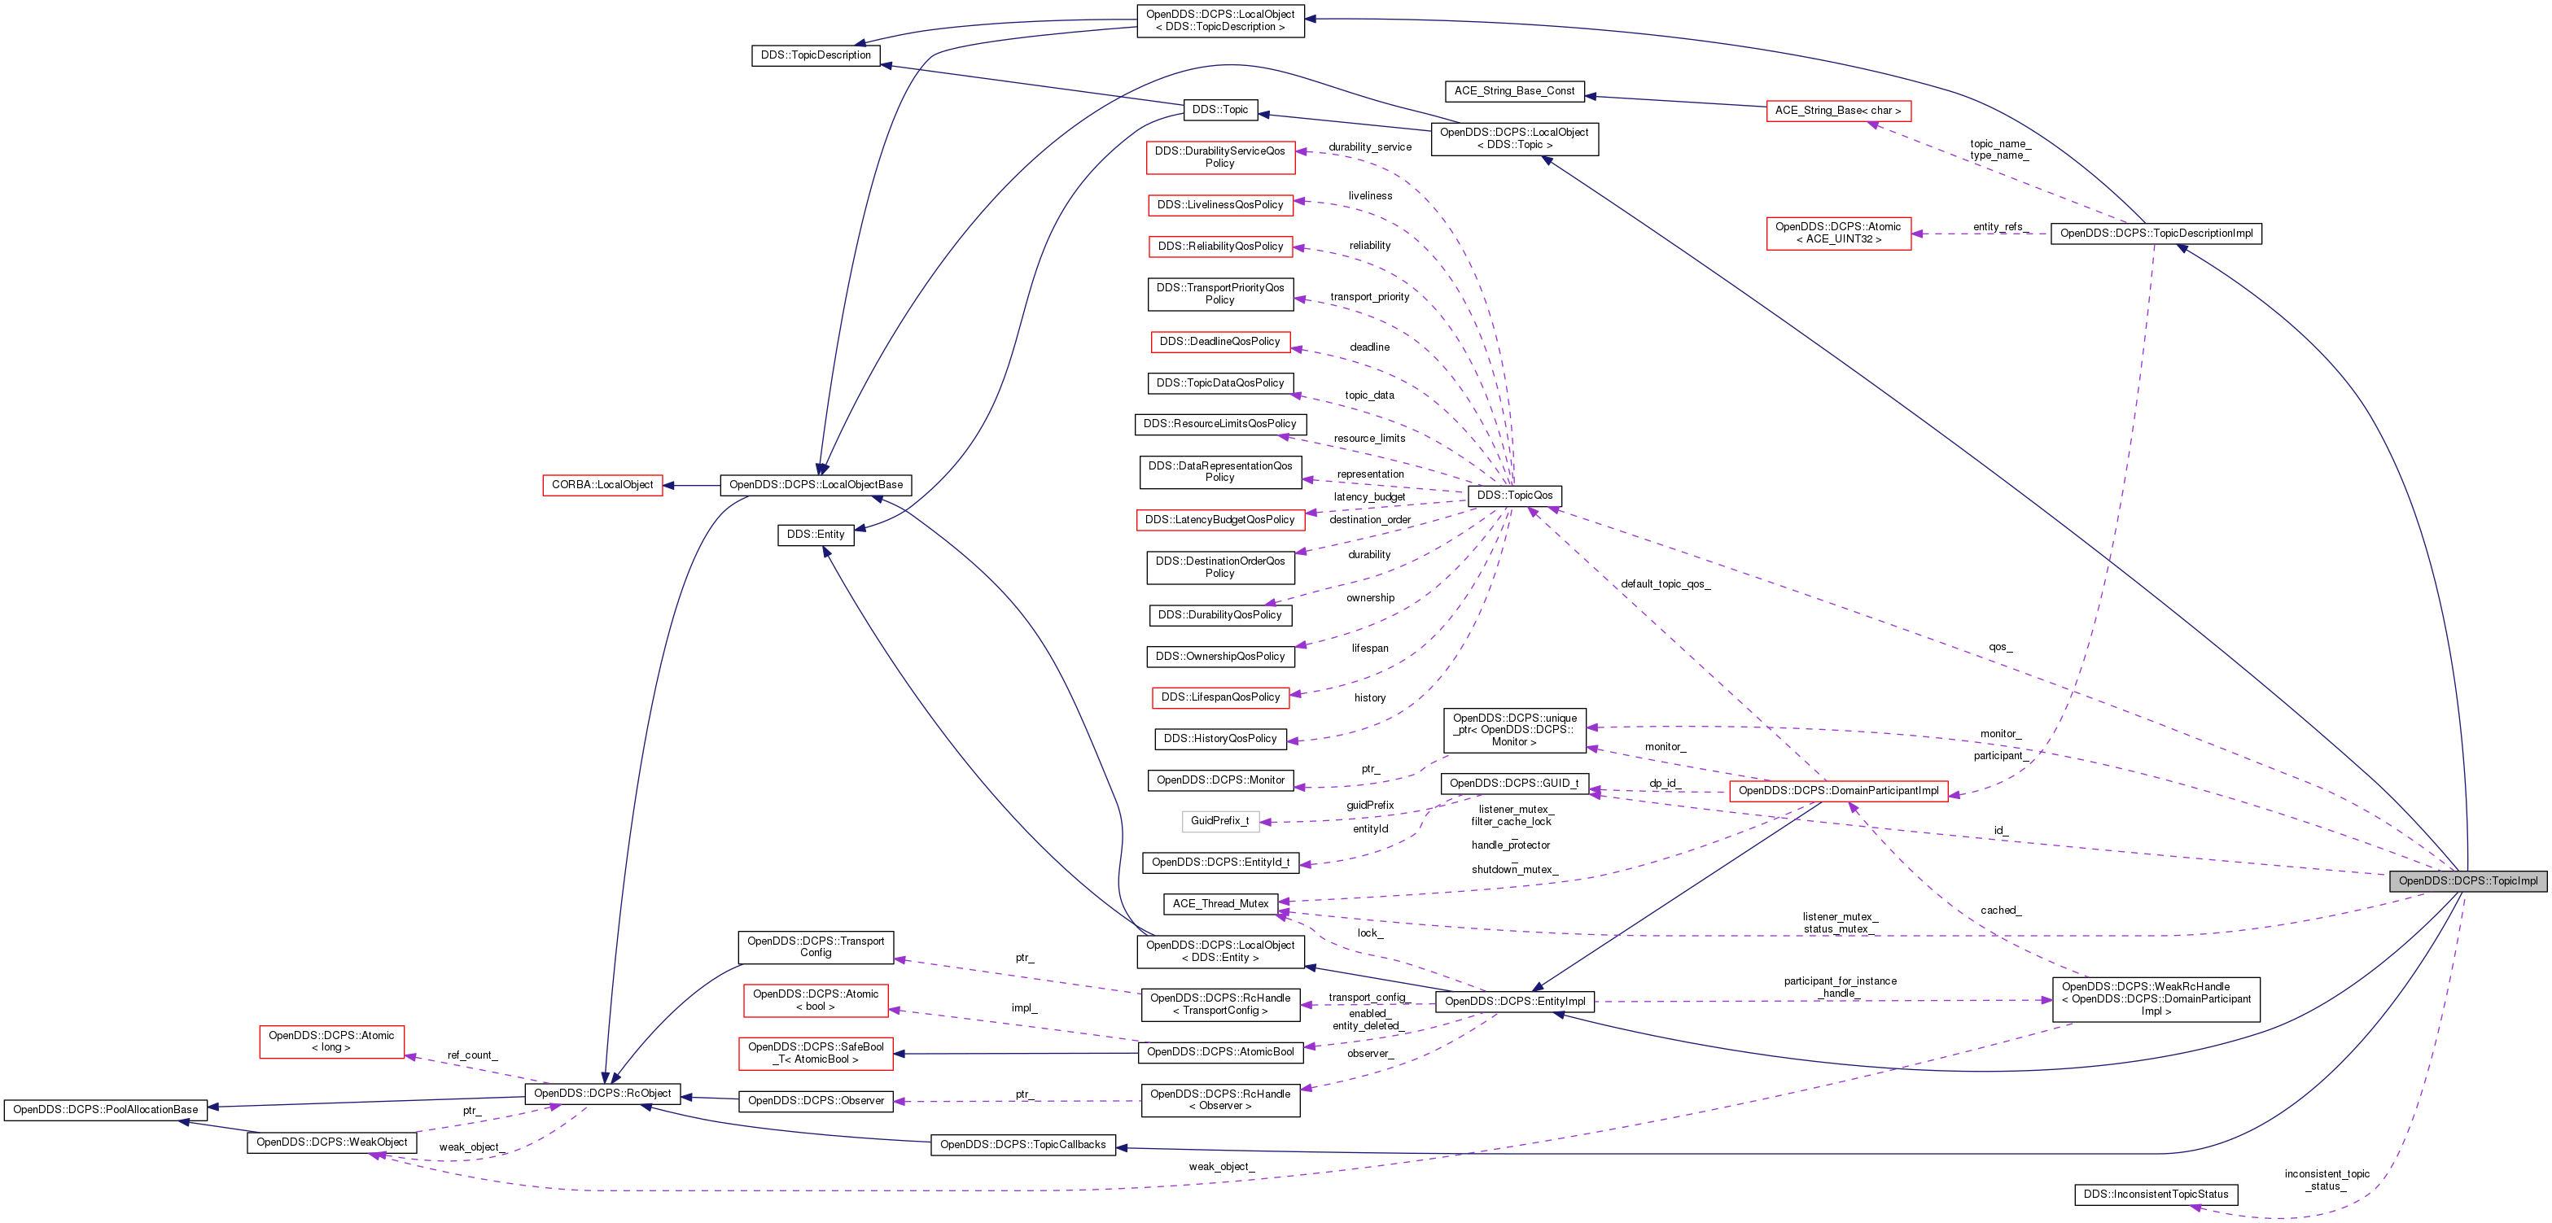2552x1223 pixels.
Task: Open the DDS::Entity class node
Action: pos(816,535)
